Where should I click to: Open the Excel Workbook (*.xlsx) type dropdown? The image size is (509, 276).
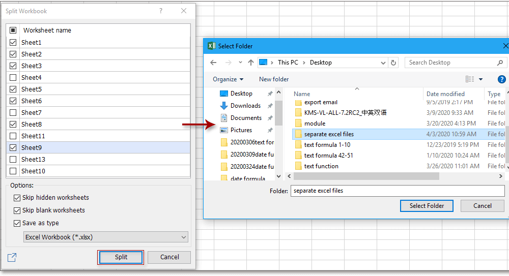[105, 237]
